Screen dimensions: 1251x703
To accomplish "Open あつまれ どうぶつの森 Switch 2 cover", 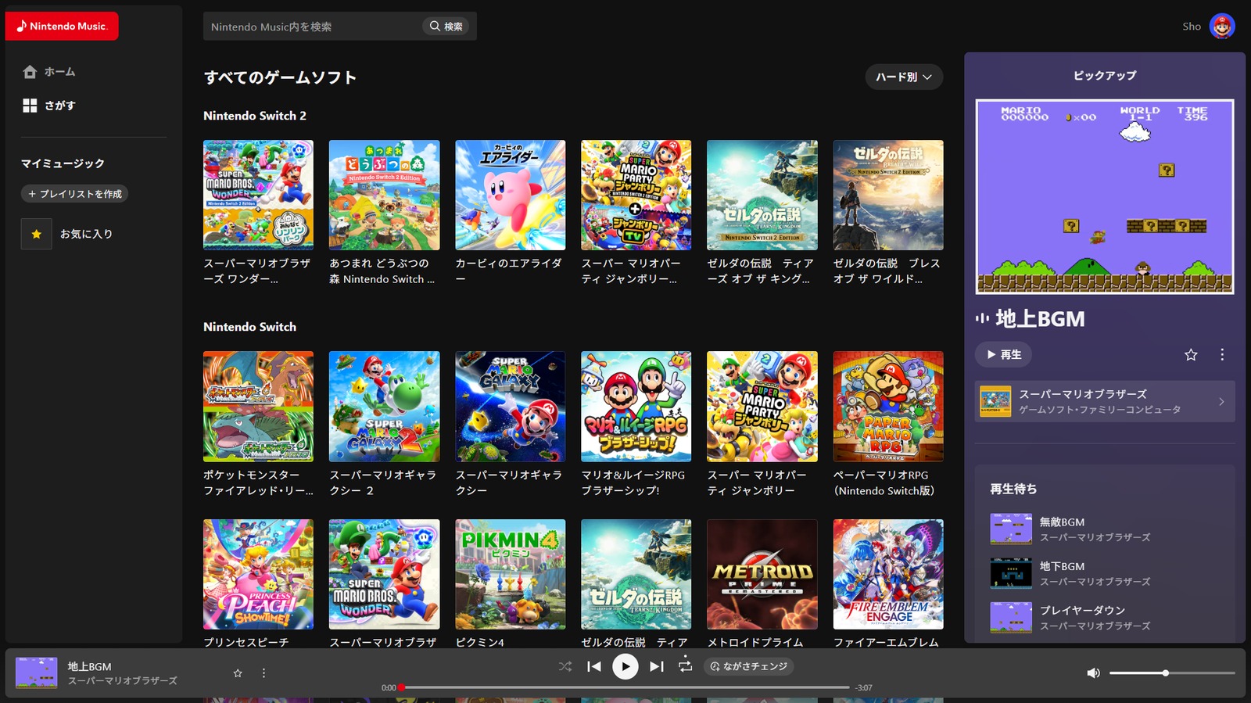I will (385, 195).
